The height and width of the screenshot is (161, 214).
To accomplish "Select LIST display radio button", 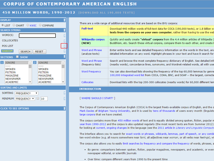I will tap(3, 25).
